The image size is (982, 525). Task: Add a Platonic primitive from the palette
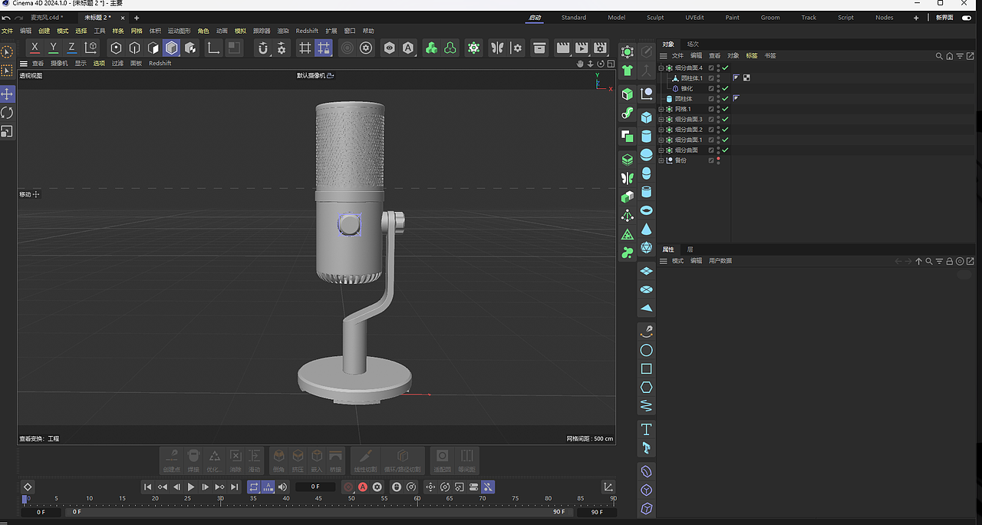pyautogui.click(x=647, y=247)
